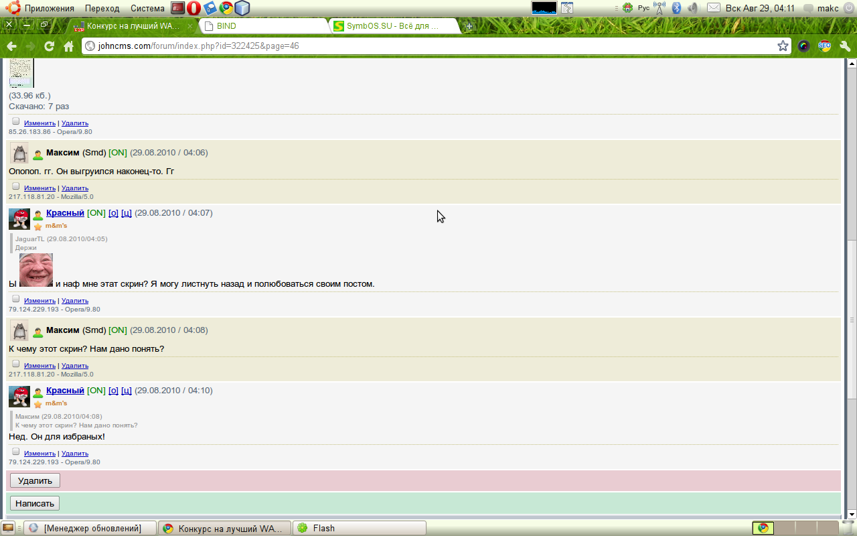Tick checkbox under 85.26.183.86 post
857x536 pixels.
16,121
